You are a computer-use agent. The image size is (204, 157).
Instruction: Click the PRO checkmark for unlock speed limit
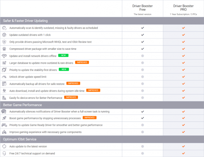coord(184,77)
